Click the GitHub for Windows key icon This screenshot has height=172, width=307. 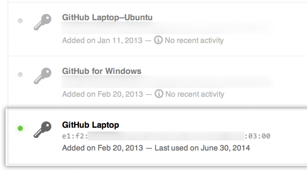coord(43,76)
